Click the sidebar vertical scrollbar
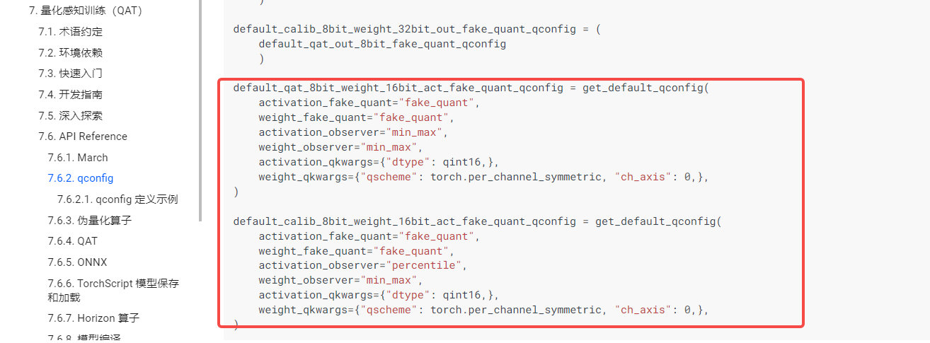Image resolution: width=930 pixels, height=343 pixels. click(200, 106)
